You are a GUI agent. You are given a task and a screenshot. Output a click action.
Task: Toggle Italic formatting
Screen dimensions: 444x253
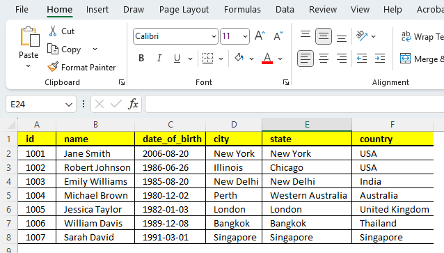[x=159, y=59]
